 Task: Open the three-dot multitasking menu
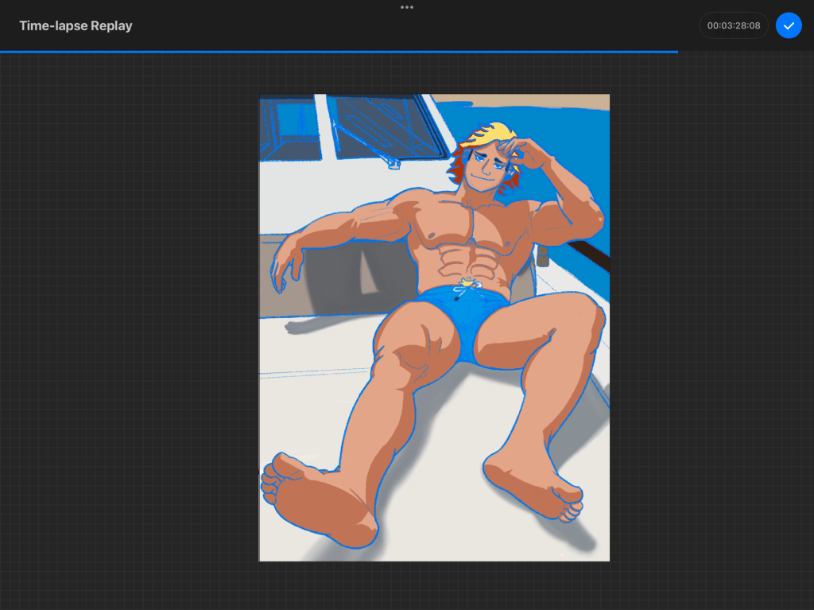[x=407, y=7]
